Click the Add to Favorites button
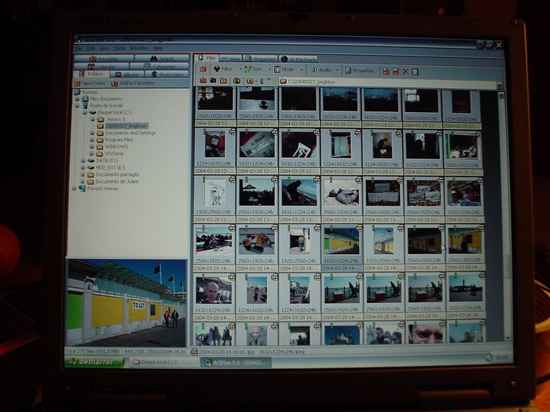550x412 pixels. [x=133, y=83]
